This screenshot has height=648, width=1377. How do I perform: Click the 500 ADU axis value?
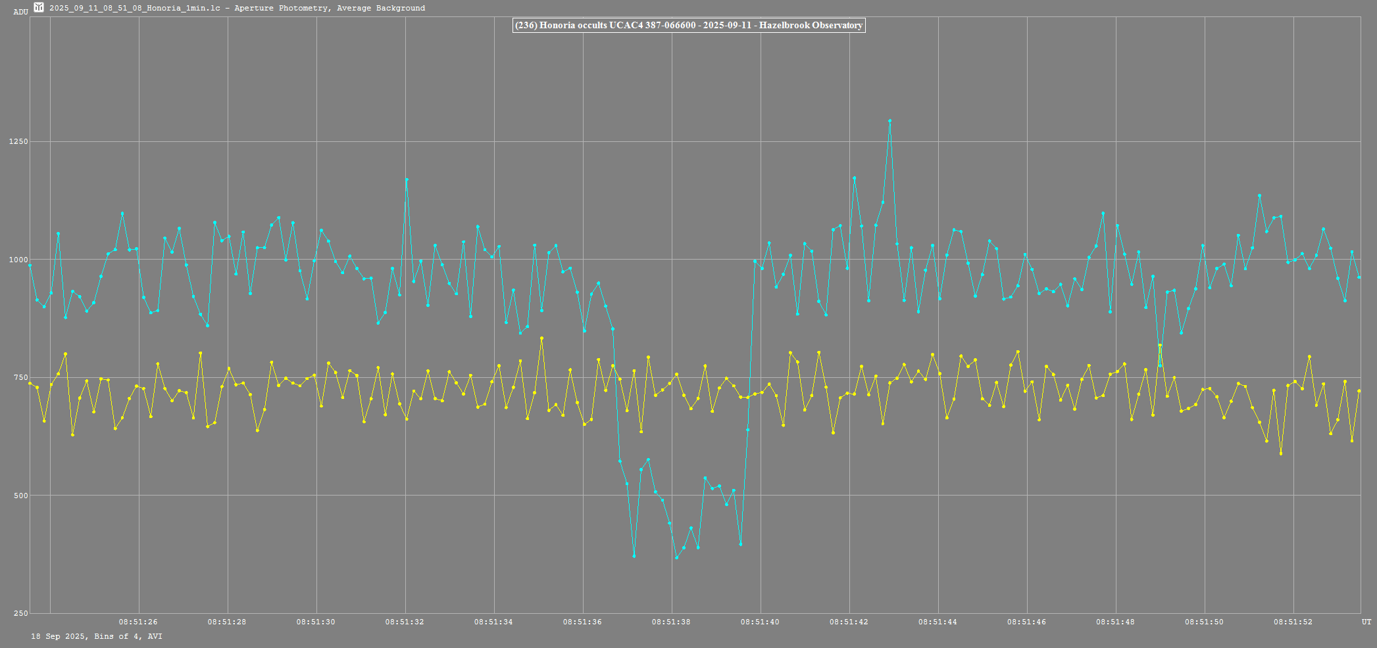[x=20, y=496]
